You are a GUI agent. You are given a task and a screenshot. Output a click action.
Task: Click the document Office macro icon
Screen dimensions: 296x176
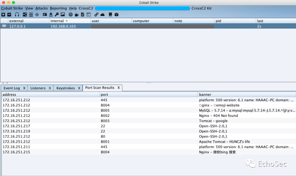click(x=82, y=15)
